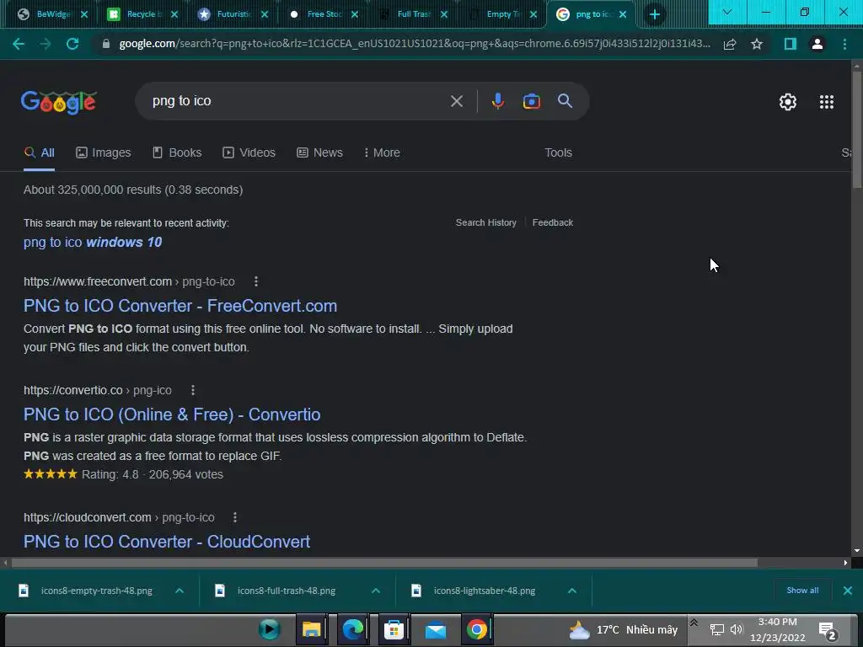This screenshot has width=863, height=647.
Task: Share this page via address bar icon
Action: coord(730,44)
